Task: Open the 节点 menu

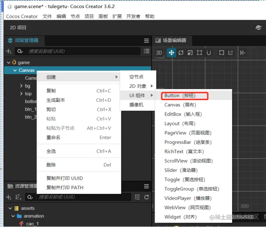Action: [75, 16]
